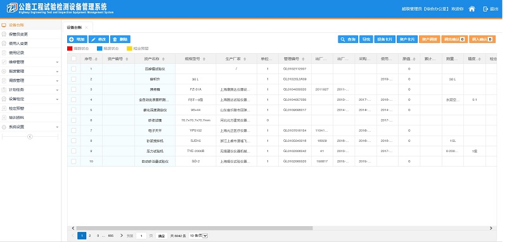Click the home icon in header
507x242 pixels.
(x=472, y=9)
